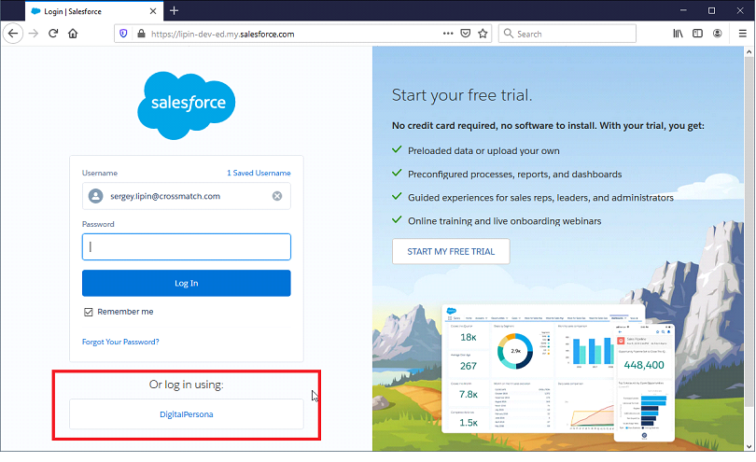Toggle the browser sidebar view
This screenshot has height=462, width=756.
tap(697, 34)
